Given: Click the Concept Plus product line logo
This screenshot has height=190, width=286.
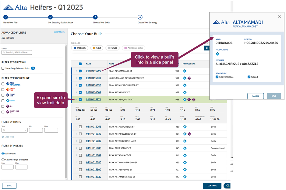Looking at the screenshot, I should coord(11,89).
